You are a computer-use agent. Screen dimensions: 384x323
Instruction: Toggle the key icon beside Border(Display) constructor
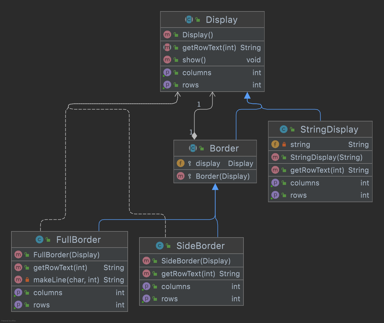point(189,176)
